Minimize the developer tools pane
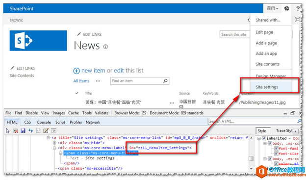 coord(285,114)
